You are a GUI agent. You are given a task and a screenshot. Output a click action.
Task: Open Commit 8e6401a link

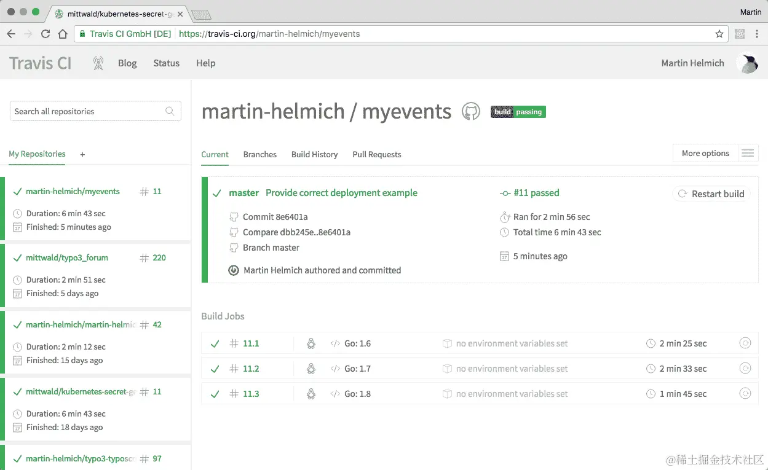tap(275, 217)
